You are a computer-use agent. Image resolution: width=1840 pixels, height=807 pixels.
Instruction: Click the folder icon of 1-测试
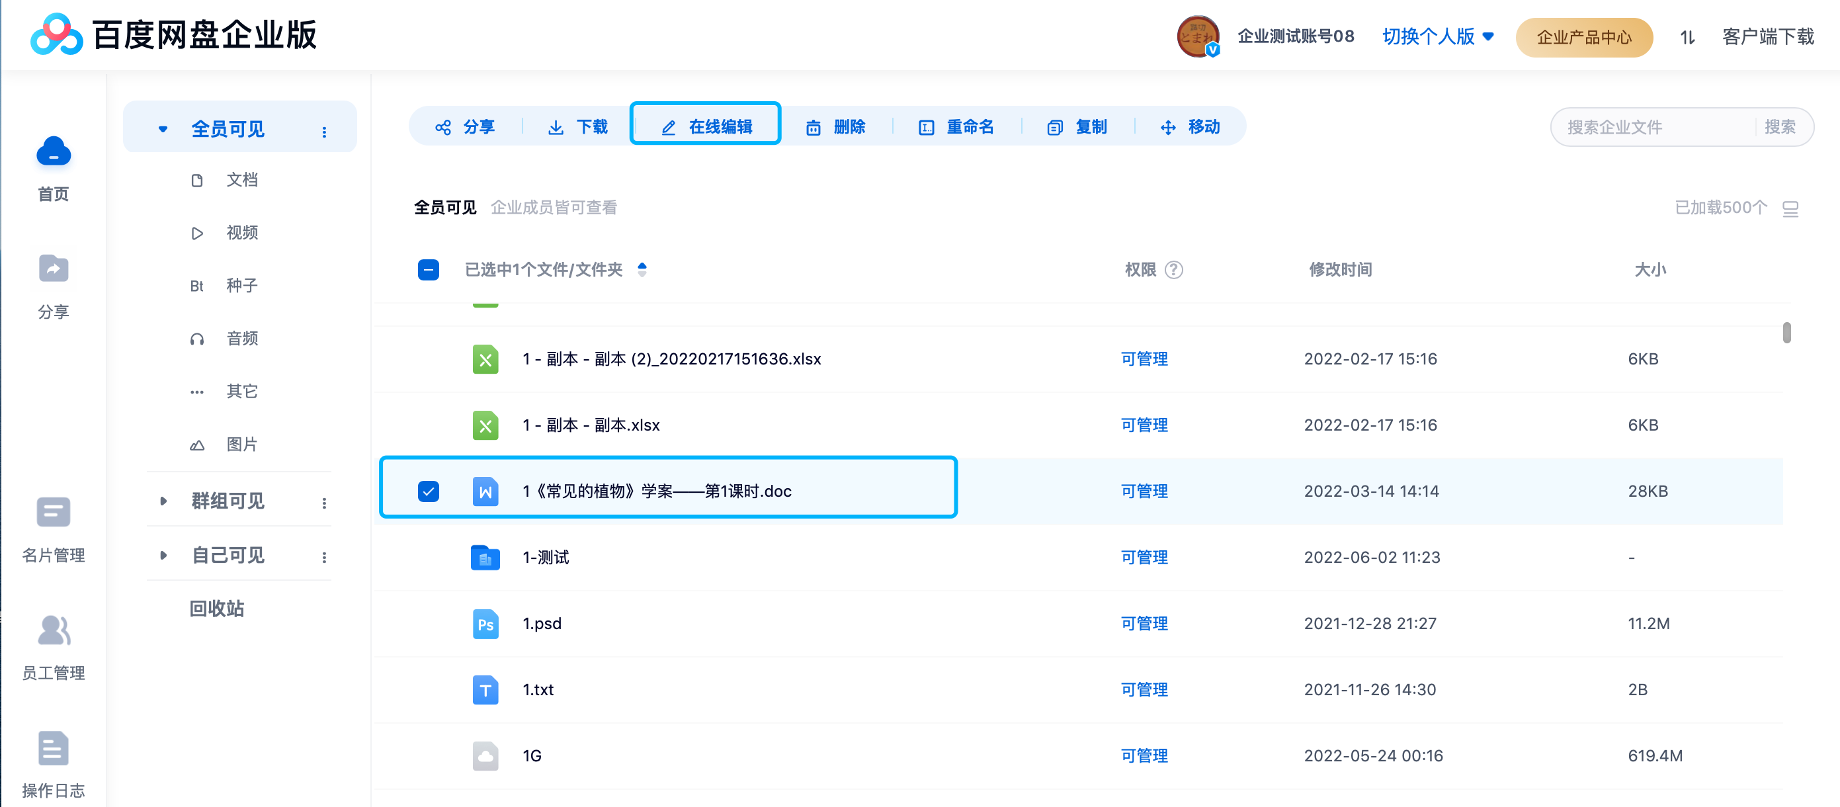click(485, 558)
